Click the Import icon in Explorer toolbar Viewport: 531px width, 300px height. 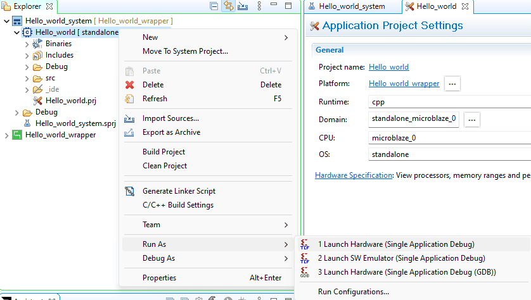tap(242, 6)
